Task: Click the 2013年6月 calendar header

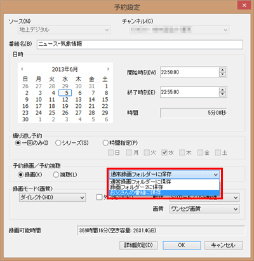Action: click(x=65, y=69)
